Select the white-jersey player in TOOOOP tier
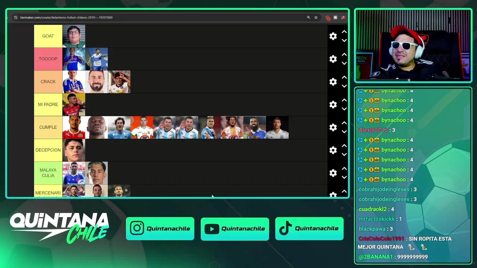The image size is (477, 268). tap(97, 59)
